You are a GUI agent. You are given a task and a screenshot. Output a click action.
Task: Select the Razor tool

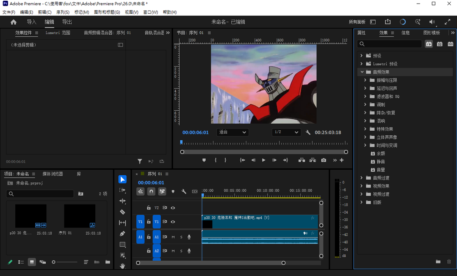tap(122, 212)
